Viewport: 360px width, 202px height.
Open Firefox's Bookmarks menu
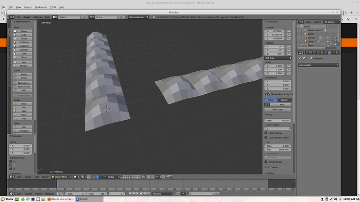click(x=41, y=7)
